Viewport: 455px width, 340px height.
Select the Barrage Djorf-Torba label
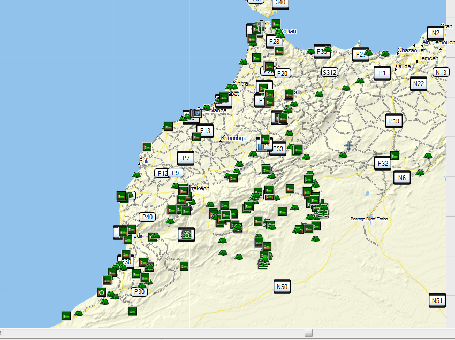point(369,219)
